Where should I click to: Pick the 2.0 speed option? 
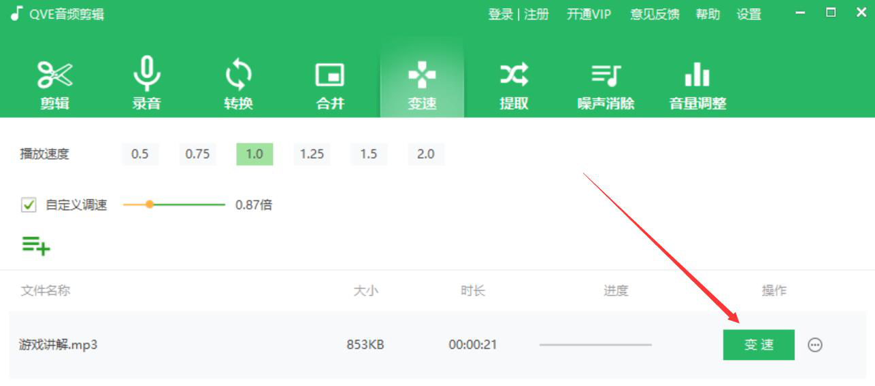[426, 154]
